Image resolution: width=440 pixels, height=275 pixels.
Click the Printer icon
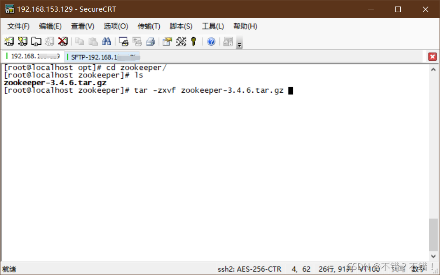click(x=150, y=41)
